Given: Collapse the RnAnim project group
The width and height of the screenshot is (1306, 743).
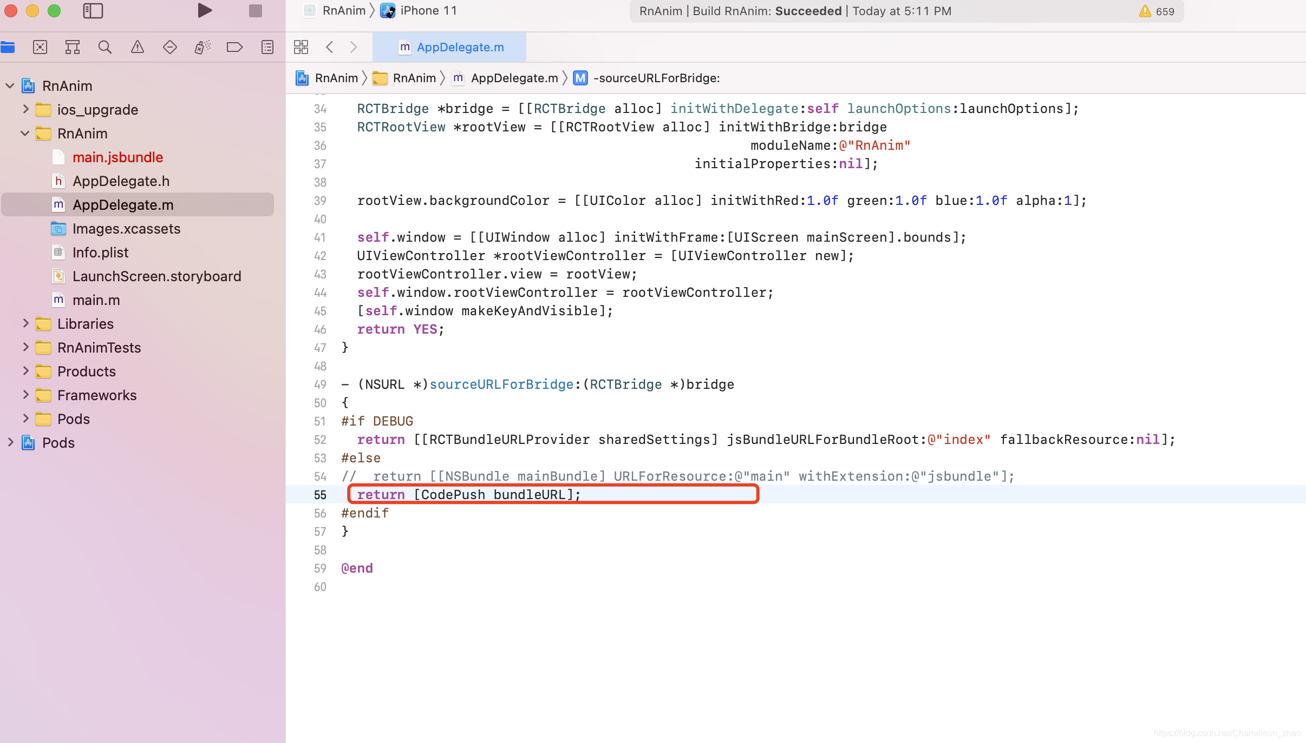Looking at the screenshot, I should pyautogui.click(x=9, y=85).
